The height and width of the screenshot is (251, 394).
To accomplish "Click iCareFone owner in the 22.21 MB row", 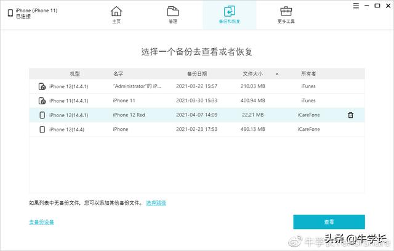I will point(309,115).
